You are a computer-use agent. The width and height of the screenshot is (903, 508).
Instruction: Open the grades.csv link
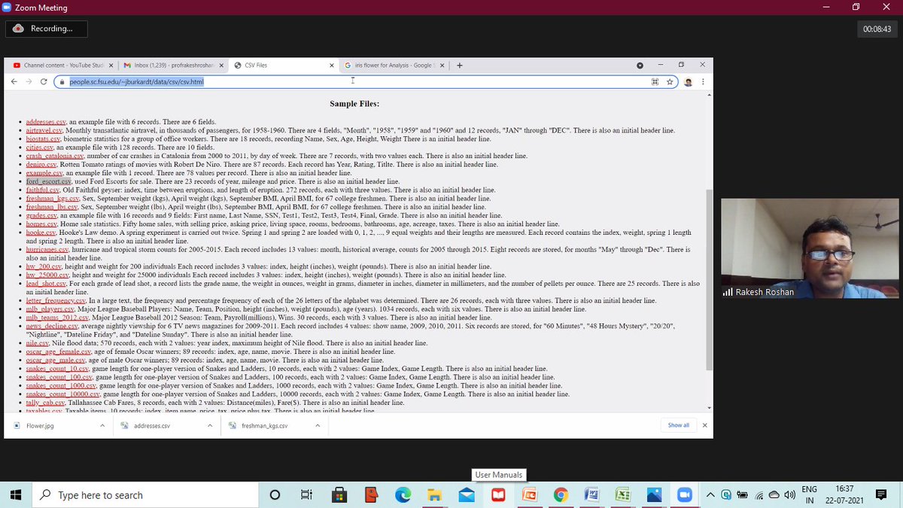41,215
